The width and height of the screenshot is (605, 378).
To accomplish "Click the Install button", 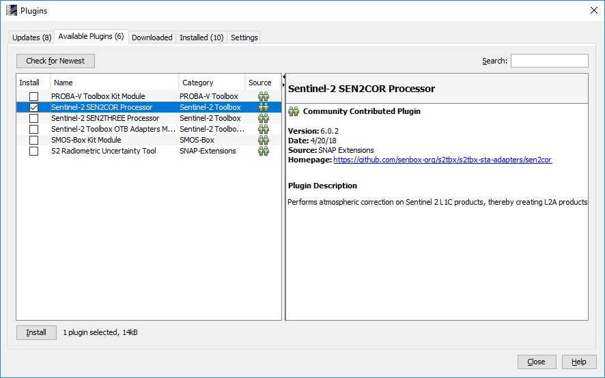I will click(36, 332).
